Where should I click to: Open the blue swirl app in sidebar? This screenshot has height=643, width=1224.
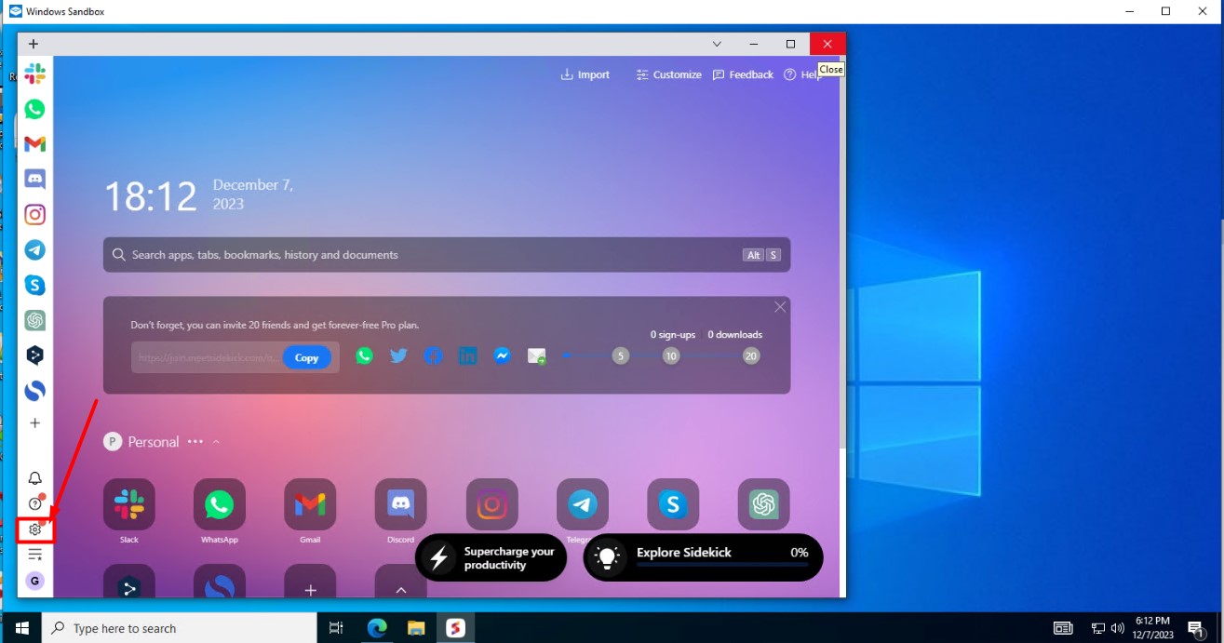(x=34, y=390)
